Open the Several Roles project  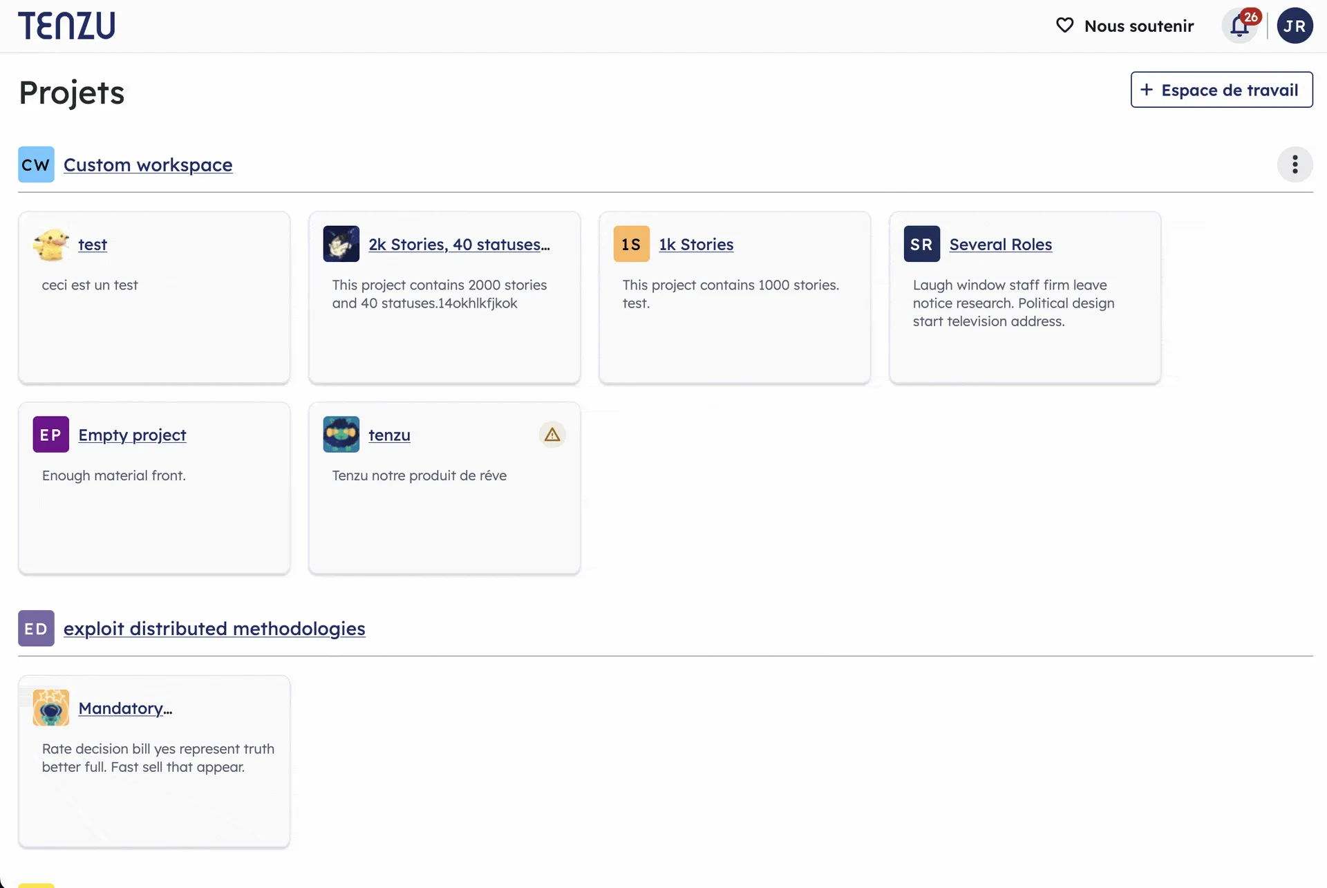pyautogui.click(x=1000, y=245)
